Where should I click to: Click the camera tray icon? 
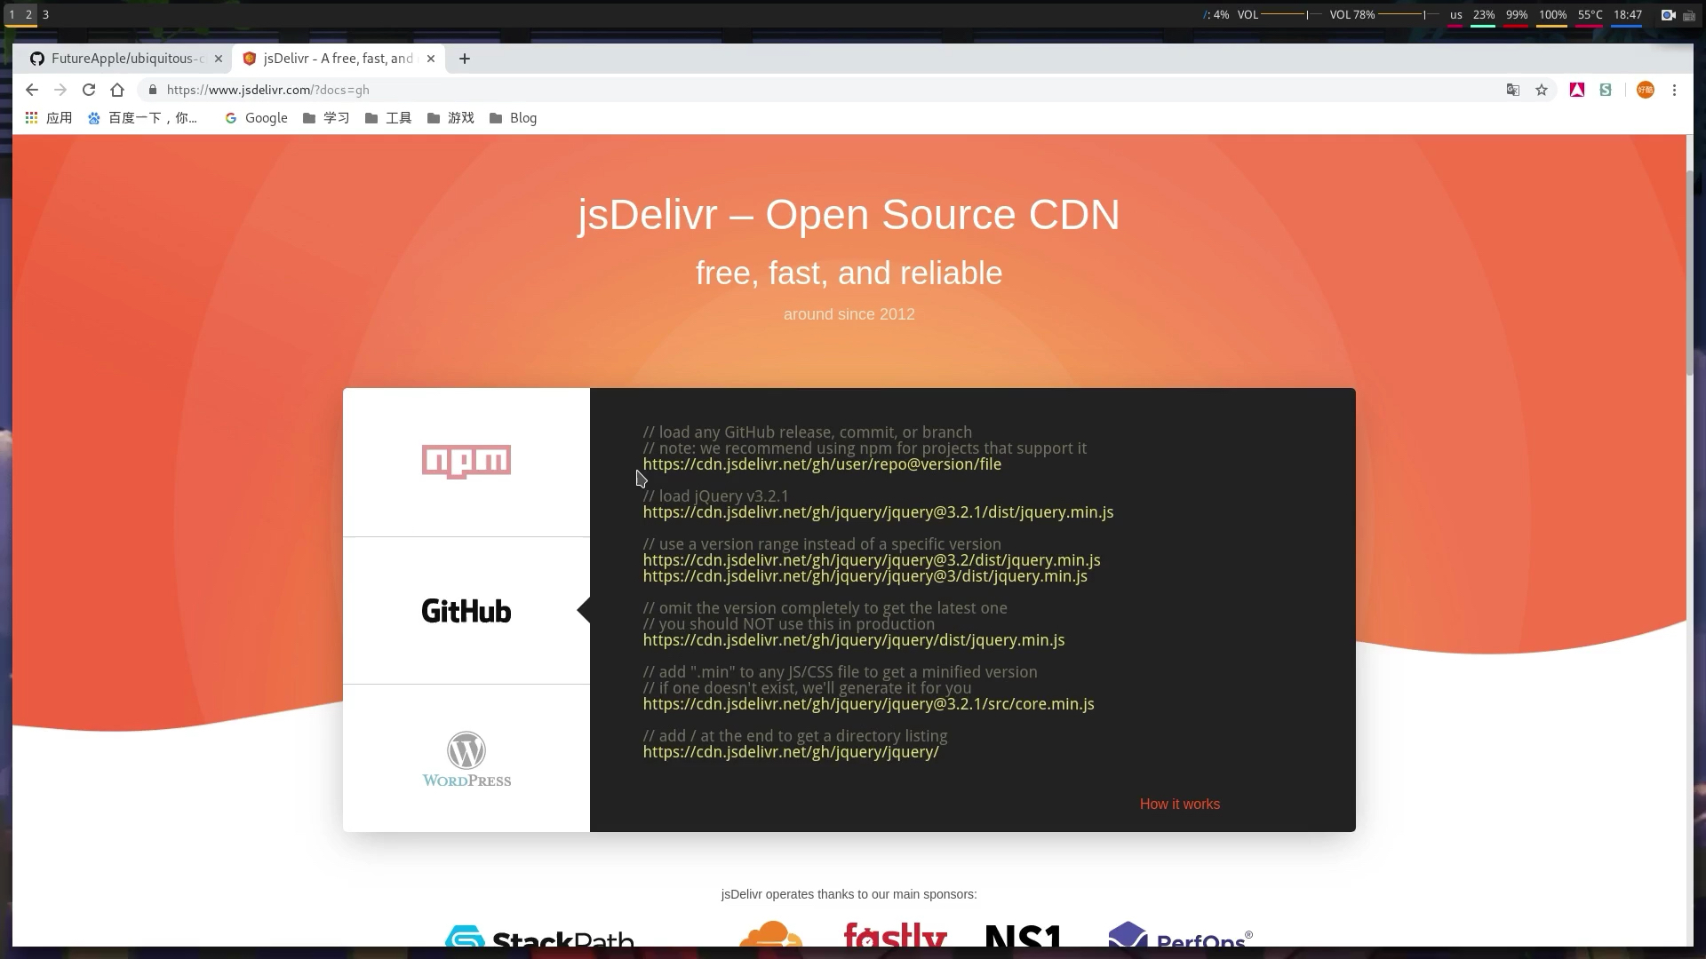click(x=1669, y=15)
